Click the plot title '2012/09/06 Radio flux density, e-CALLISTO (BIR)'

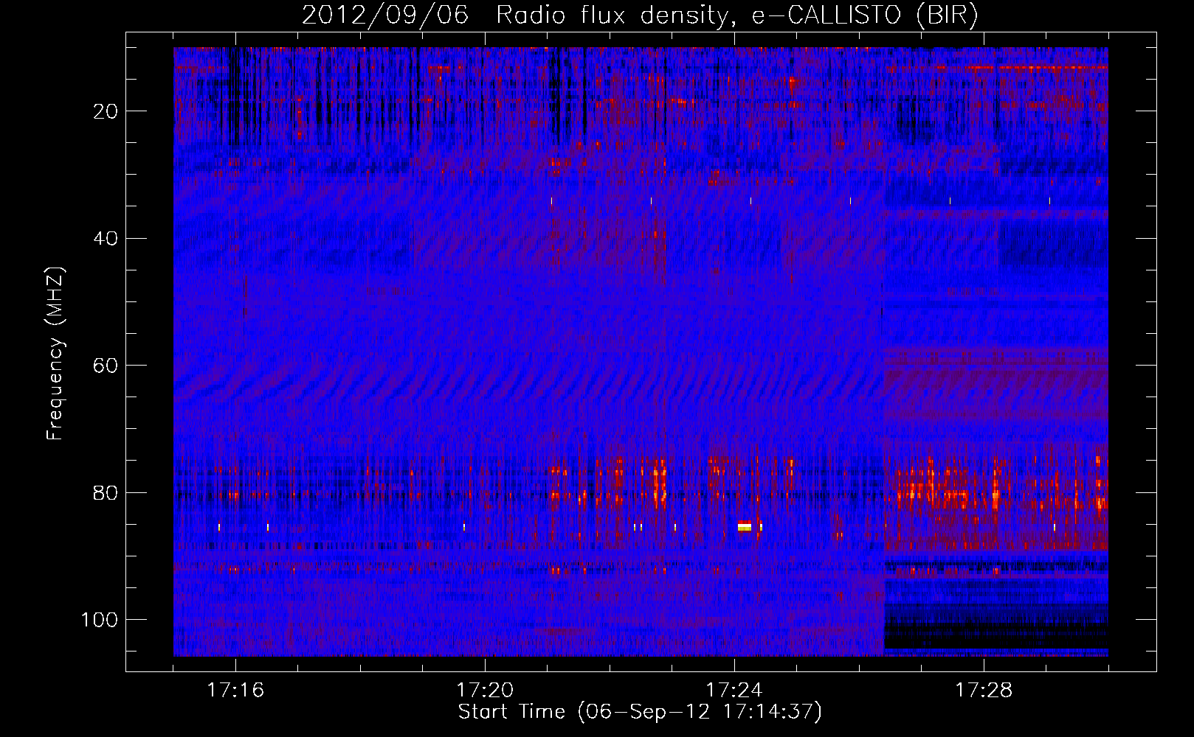(640, 15)
